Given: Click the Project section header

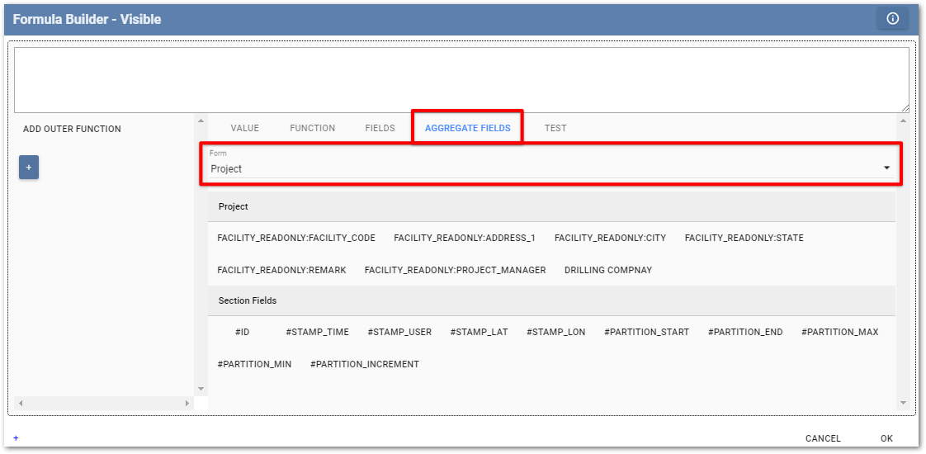Looking at the screenshot, I should [551, 206].
